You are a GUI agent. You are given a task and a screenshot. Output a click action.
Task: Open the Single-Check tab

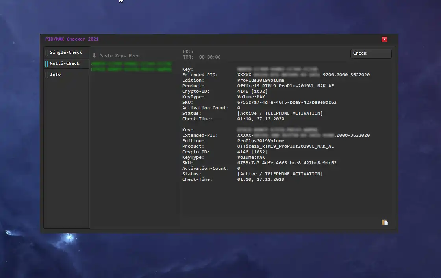66,52
